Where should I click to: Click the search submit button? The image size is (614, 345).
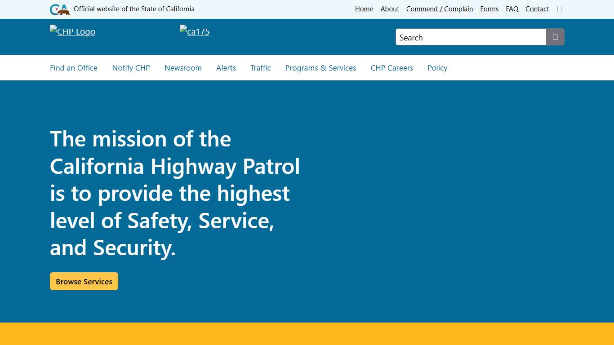tap(555, 37)
